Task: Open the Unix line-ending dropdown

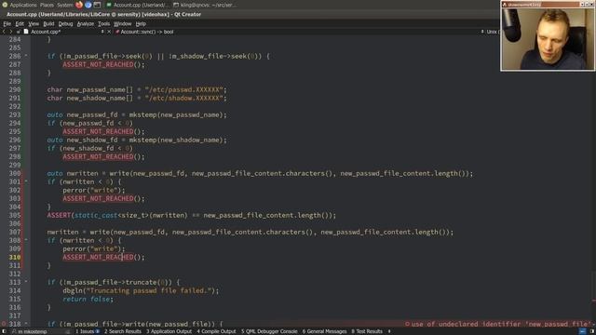Action: tap(490, 32)
